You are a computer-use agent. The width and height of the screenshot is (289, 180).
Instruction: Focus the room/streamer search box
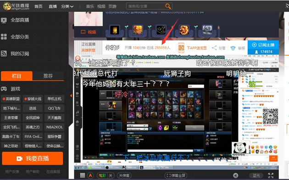click(x=145, y=6)
